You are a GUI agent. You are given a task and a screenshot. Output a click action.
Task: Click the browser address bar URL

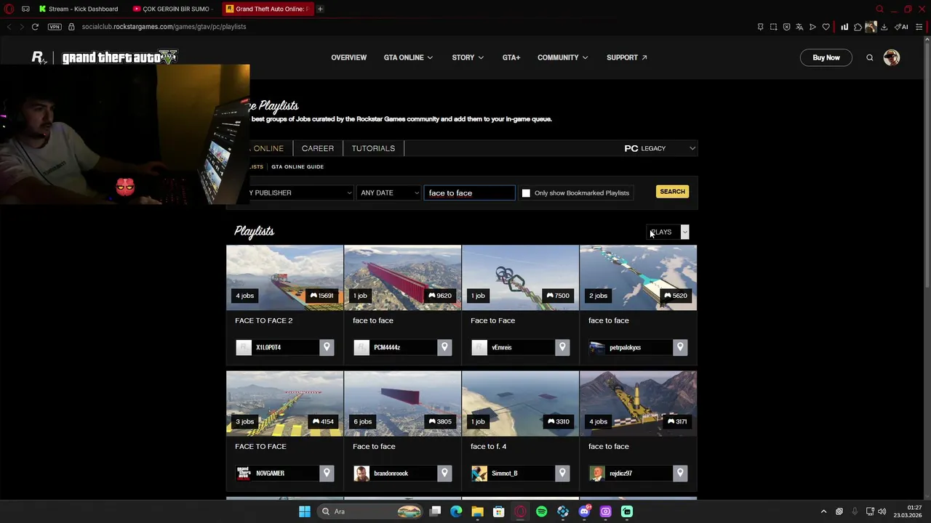[164, 27]
